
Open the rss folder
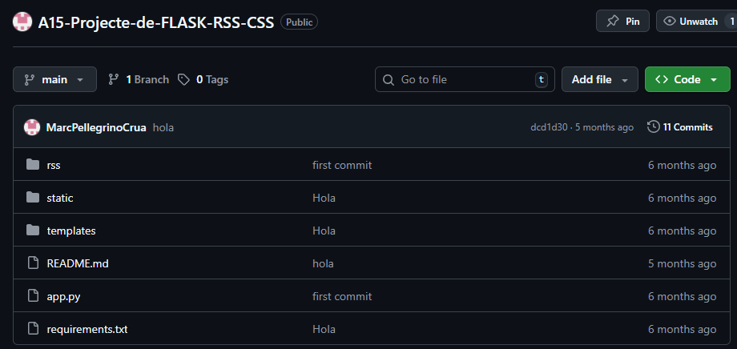(x=54, y=166)
